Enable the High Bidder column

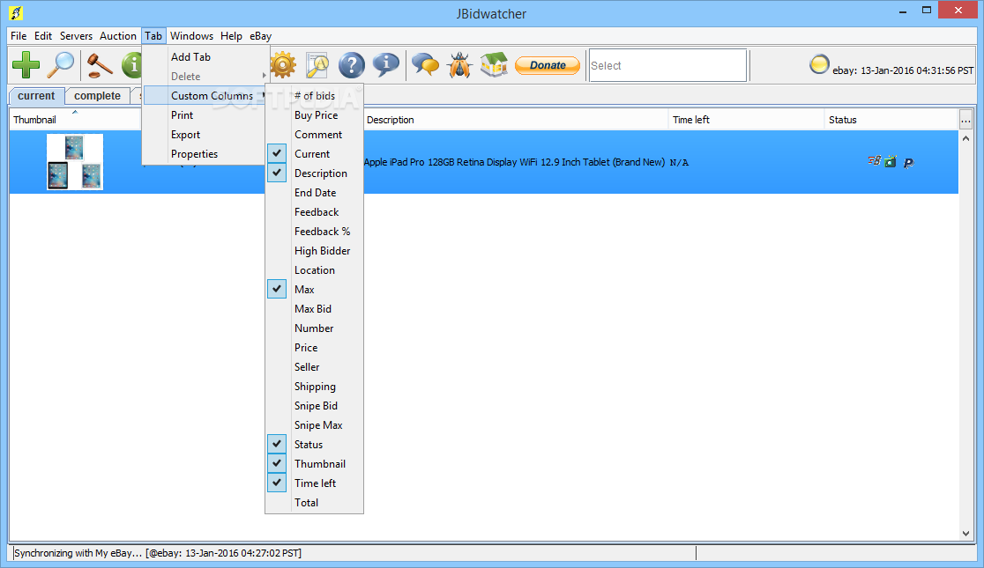click(x=314, y=251)
